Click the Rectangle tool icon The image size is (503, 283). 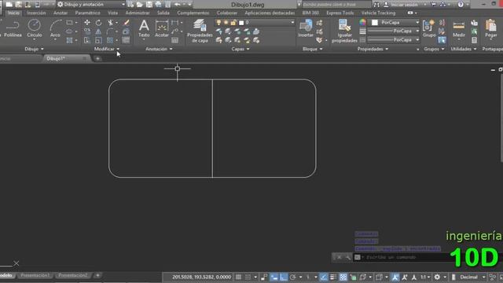[x=69, y=23]
